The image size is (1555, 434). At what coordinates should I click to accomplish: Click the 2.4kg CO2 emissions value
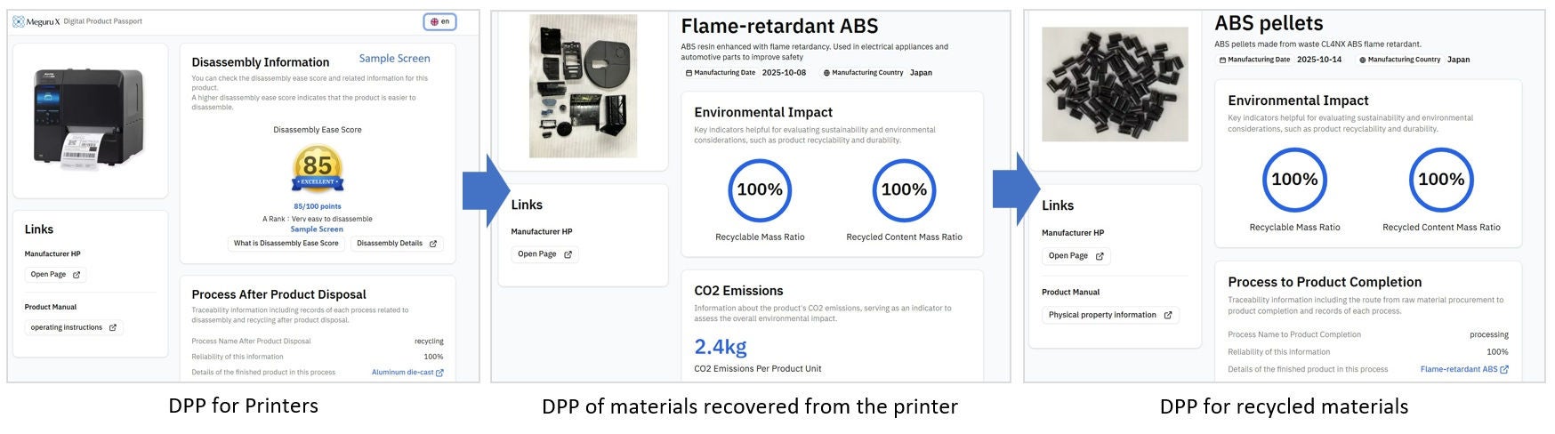[x=721, y=346]
